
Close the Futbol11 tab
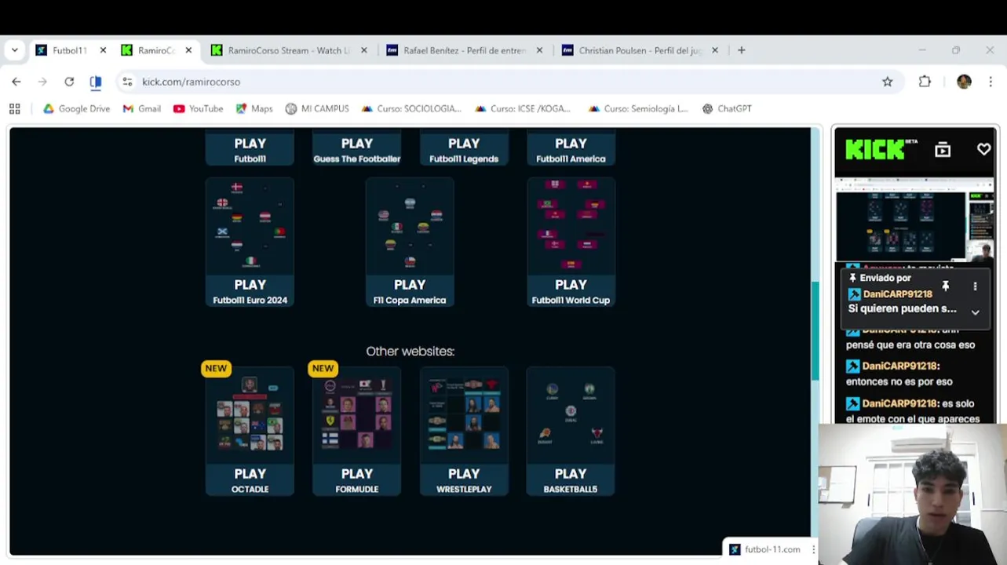coord(103,50)
